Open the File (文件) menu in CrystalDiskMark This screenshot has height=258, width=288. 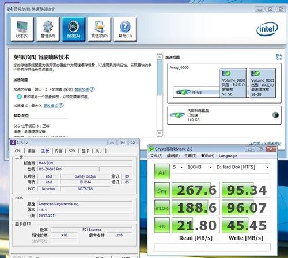156,156
